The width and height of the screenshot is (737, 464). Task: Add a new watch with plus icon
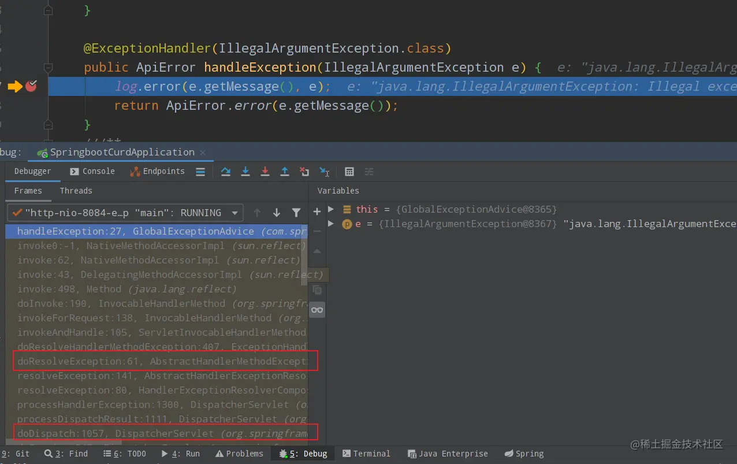tap(317, 211)
